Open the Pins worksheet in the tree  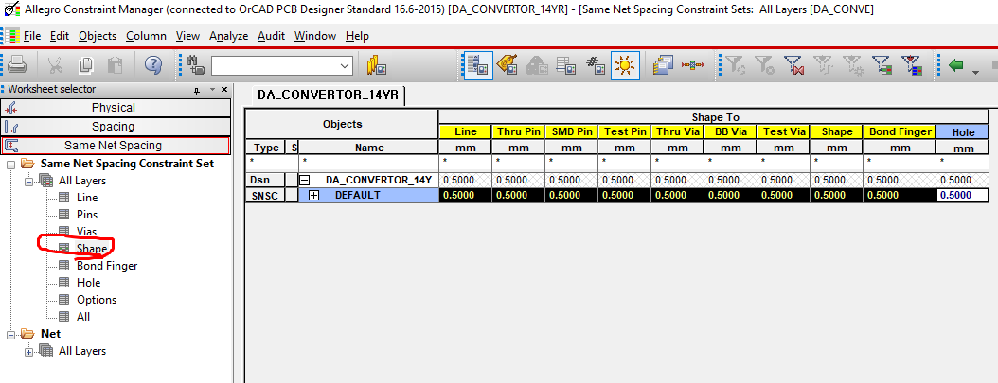pyautogui.click(x=87, y=215)
